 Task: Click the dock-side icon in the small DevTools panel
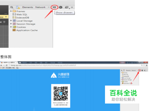(145, 70)
